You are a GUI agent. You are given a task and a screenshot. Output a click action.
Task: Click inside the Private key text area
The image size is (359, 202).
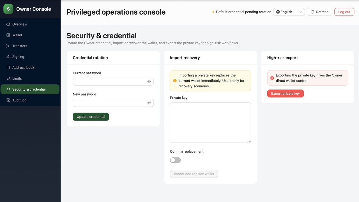tap(210, 122)
